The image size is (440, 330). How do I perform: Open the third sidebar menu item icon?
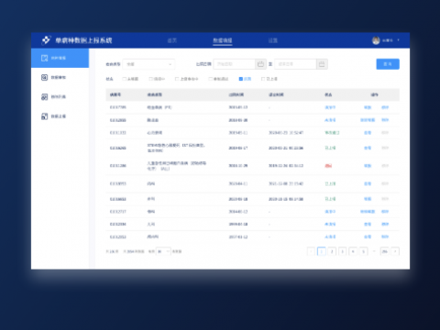pyautogui.click(x=45, y=97)
